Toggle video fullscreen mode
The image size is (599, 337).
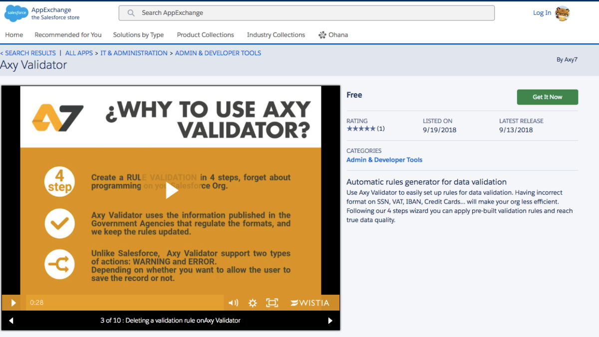[x=272, y=303]
